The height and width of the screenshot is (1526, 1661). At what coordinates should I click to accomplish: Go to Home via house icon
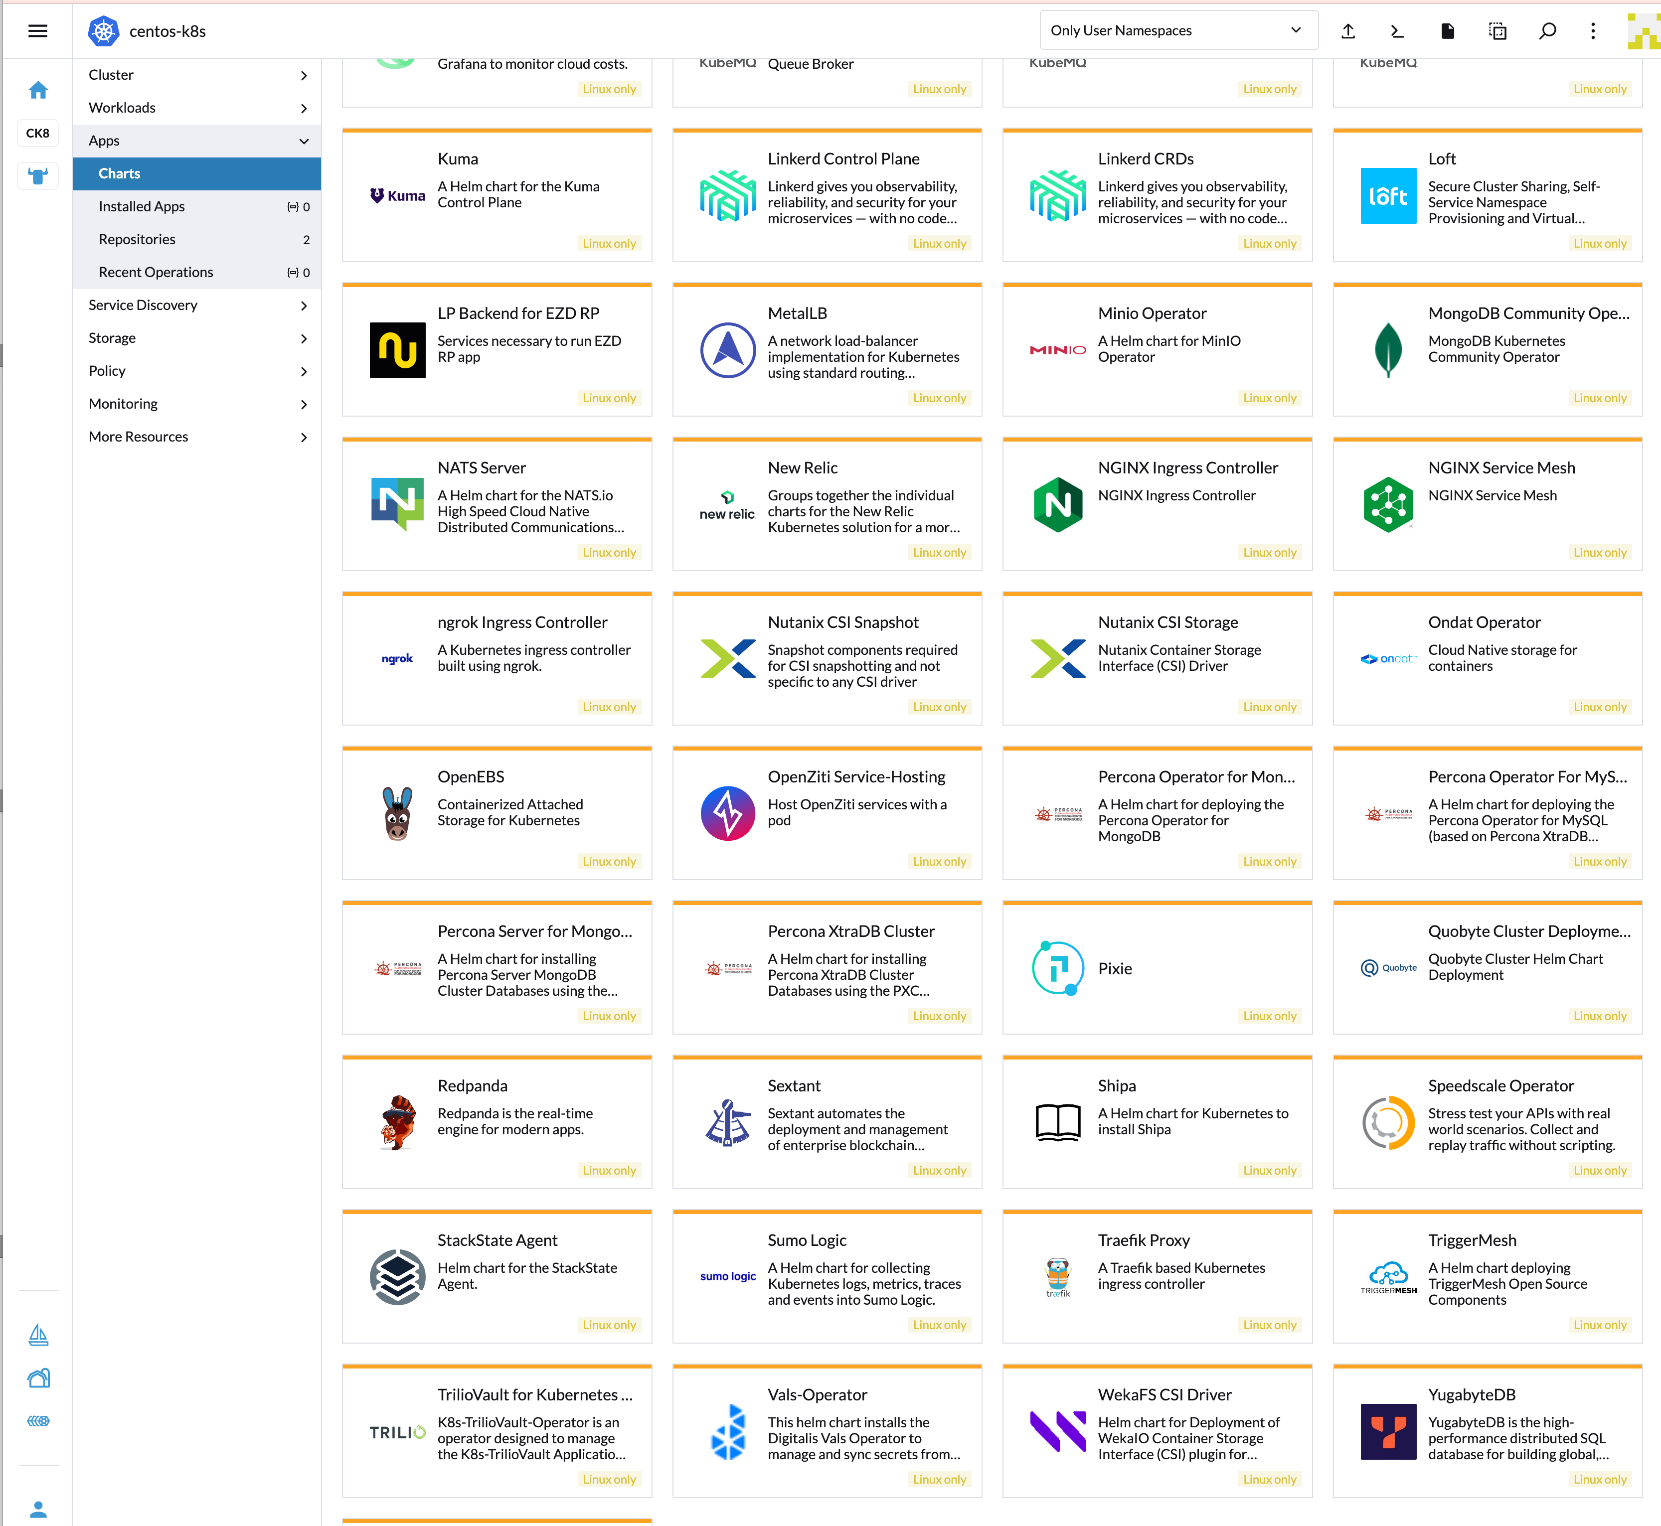point(38,90)
